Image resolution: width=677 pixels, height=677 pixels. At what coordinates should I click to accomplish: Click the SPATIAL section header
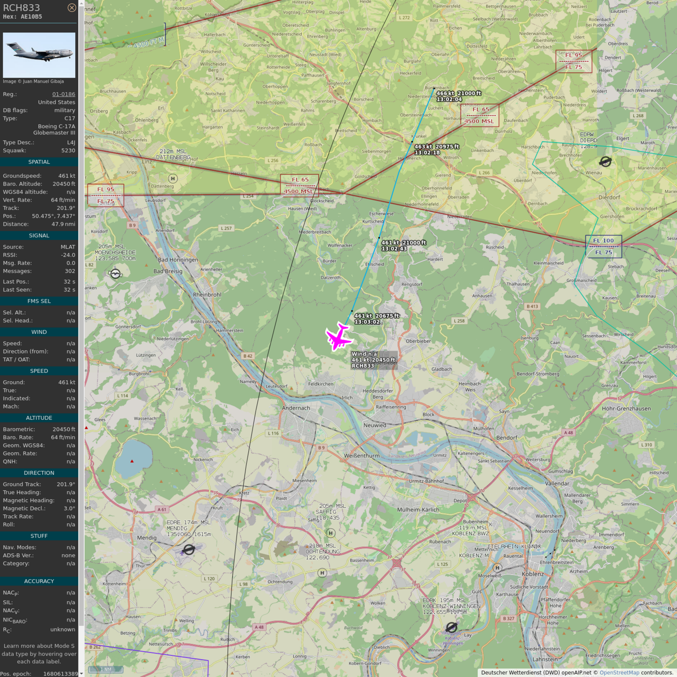(x=39, y=162)
